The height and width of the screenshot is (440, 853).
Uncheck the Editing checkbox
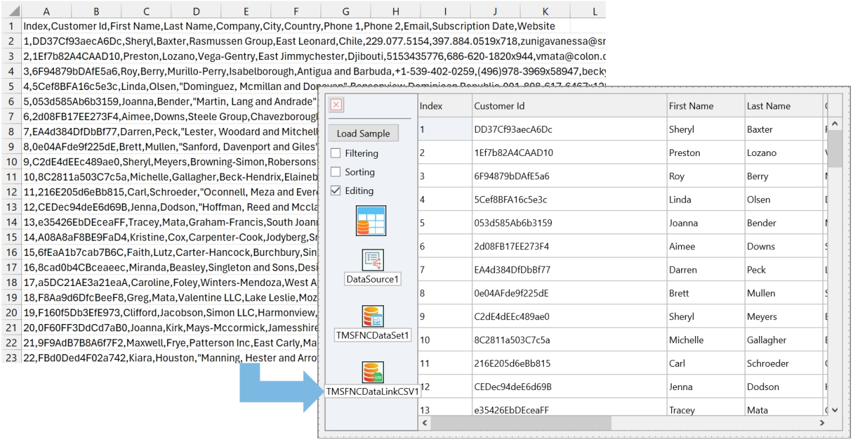[x=336, y=191]
